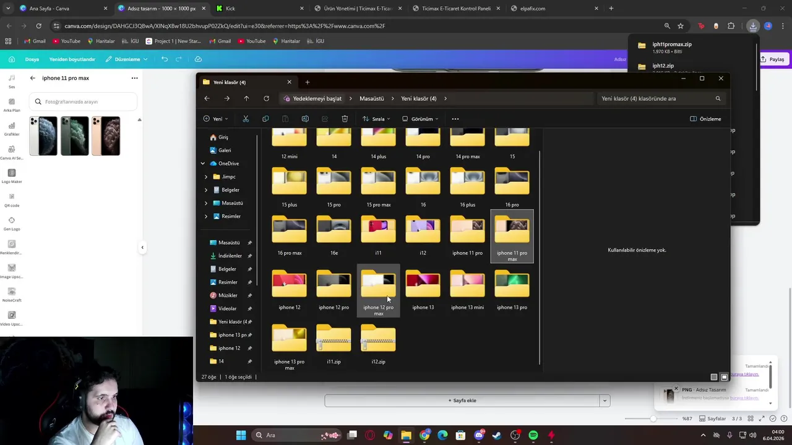Click the Delete trash icon in Explorer

point(345,119)
